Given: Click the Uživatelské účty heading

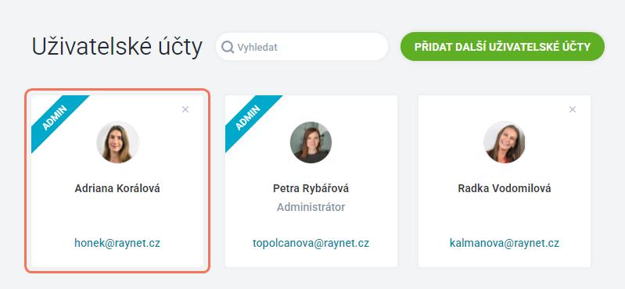Looking at the screenshot, I should pyautogui.click(x=117, y=47).
